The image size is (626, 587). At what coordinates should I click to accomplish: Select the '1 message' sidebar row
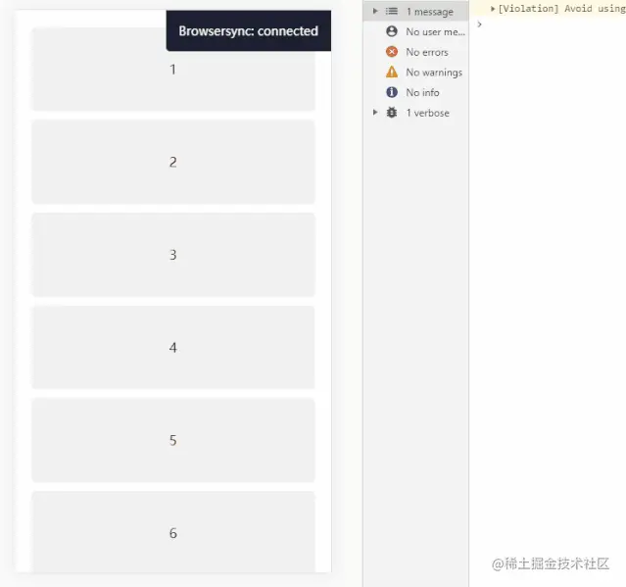[415, 11]
